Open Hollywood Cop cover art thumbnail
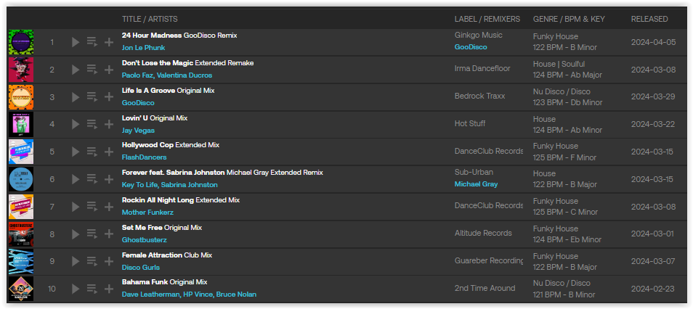Viewport: 693px width, 309px height. (21, 152)
